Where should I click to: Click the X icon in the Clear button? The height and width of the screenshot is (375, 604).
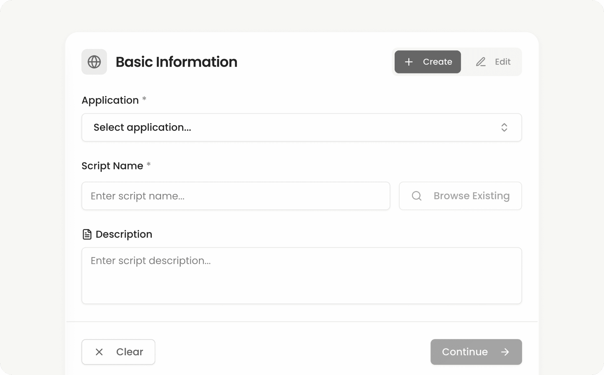[99, 352]
